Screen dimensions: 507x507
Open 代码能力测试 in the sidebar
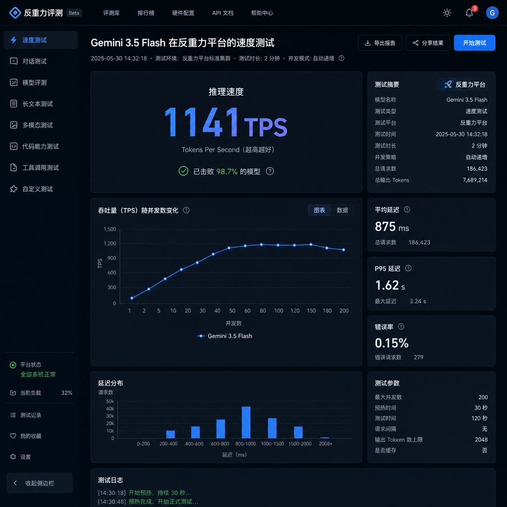tap(41, 147)
